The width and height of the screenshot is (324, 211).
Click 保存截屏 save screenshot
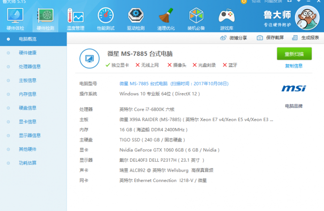point(271,38)
